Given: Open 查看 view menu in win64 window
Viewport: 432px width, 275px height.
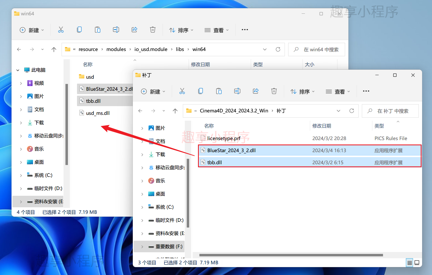Looking at the screenshot, I should pos(217,30).
